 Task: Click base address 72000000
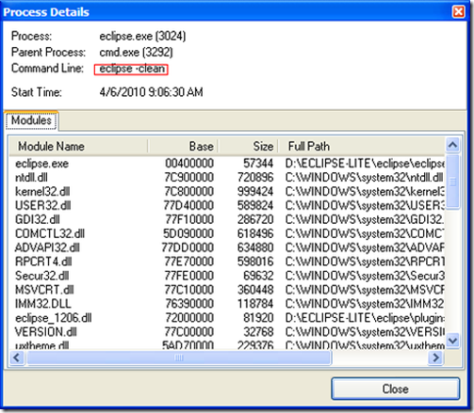189,318
